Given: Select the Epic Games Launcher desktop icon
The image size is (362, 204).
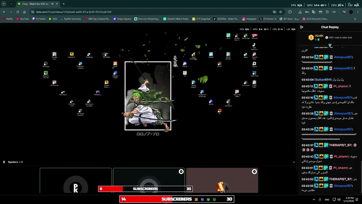Looking at the screenshot, I should (x=80, y=112).
